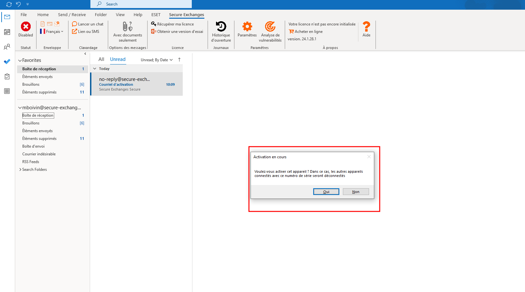Click Oui in the Activation en cours dialog

(x=326, y=192)
